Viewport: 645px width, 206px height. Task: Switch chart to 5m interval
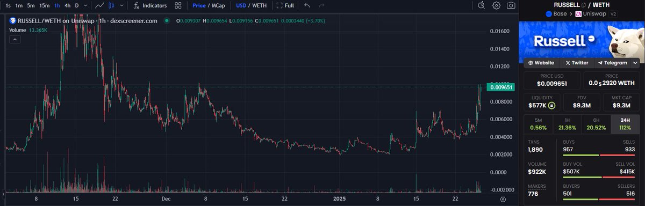31,5
